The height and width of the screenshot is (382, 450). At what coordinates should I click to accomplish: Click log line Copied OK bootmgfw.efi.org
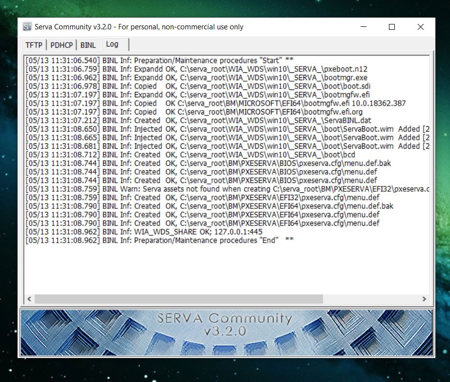click(194, 112)
